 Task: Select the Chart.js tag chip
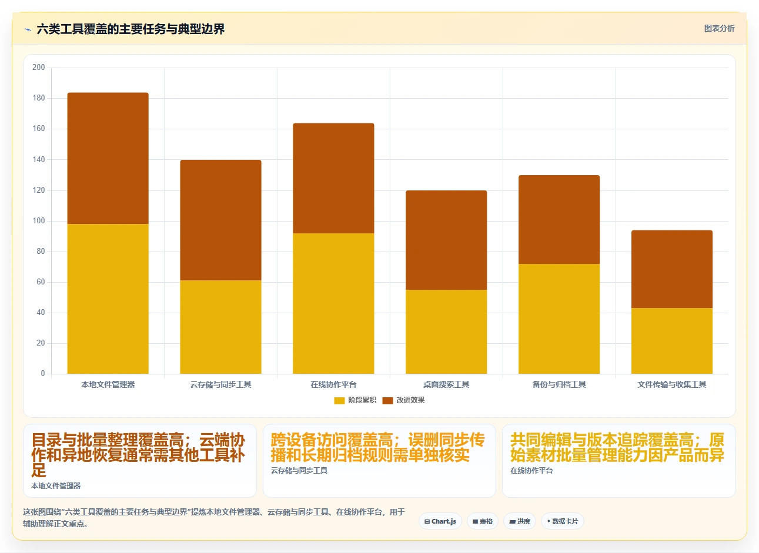tap(440, 521)
